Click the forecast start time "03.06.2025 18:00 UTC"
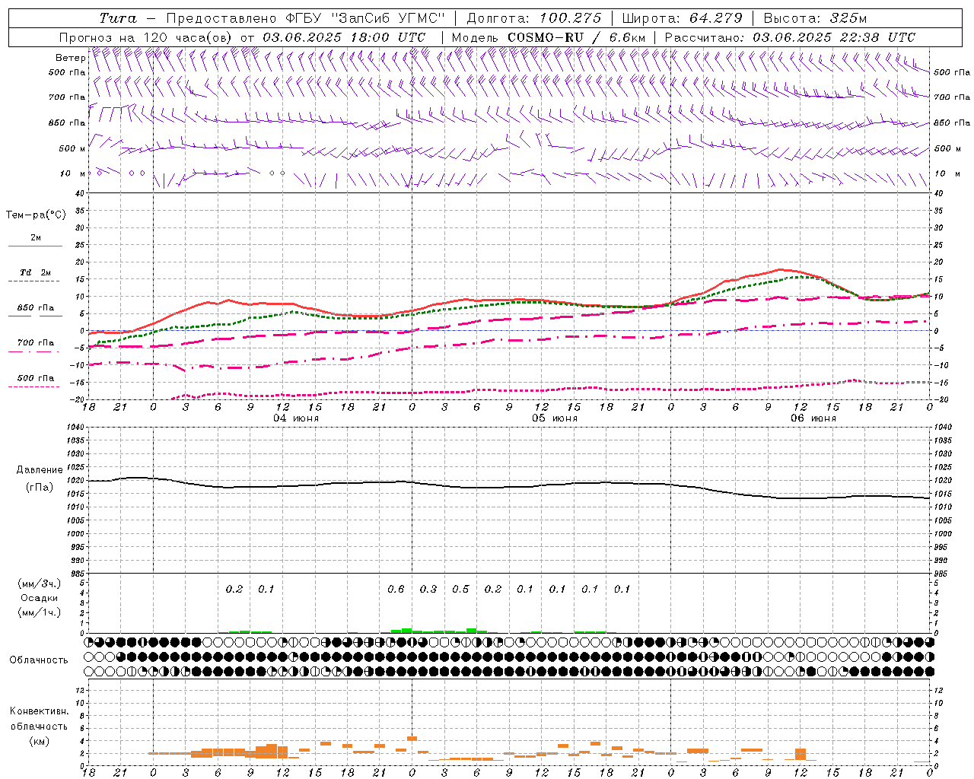 coord(345,37)
